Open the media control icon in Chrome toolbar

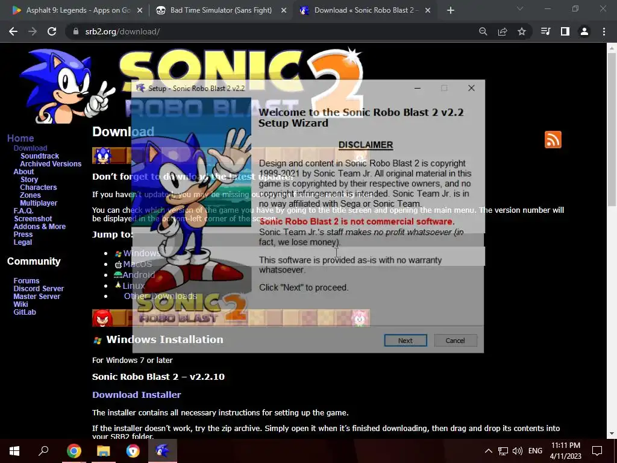pos(546,31)
